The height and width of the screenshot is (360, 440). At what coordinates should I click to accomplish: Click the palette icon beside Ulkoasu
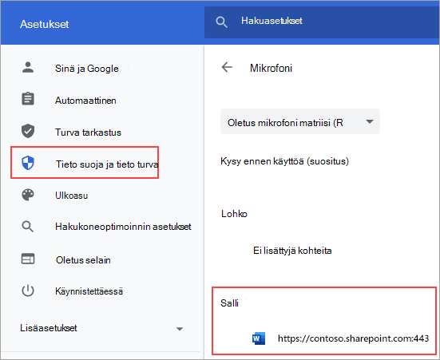[x=28, y=195]
